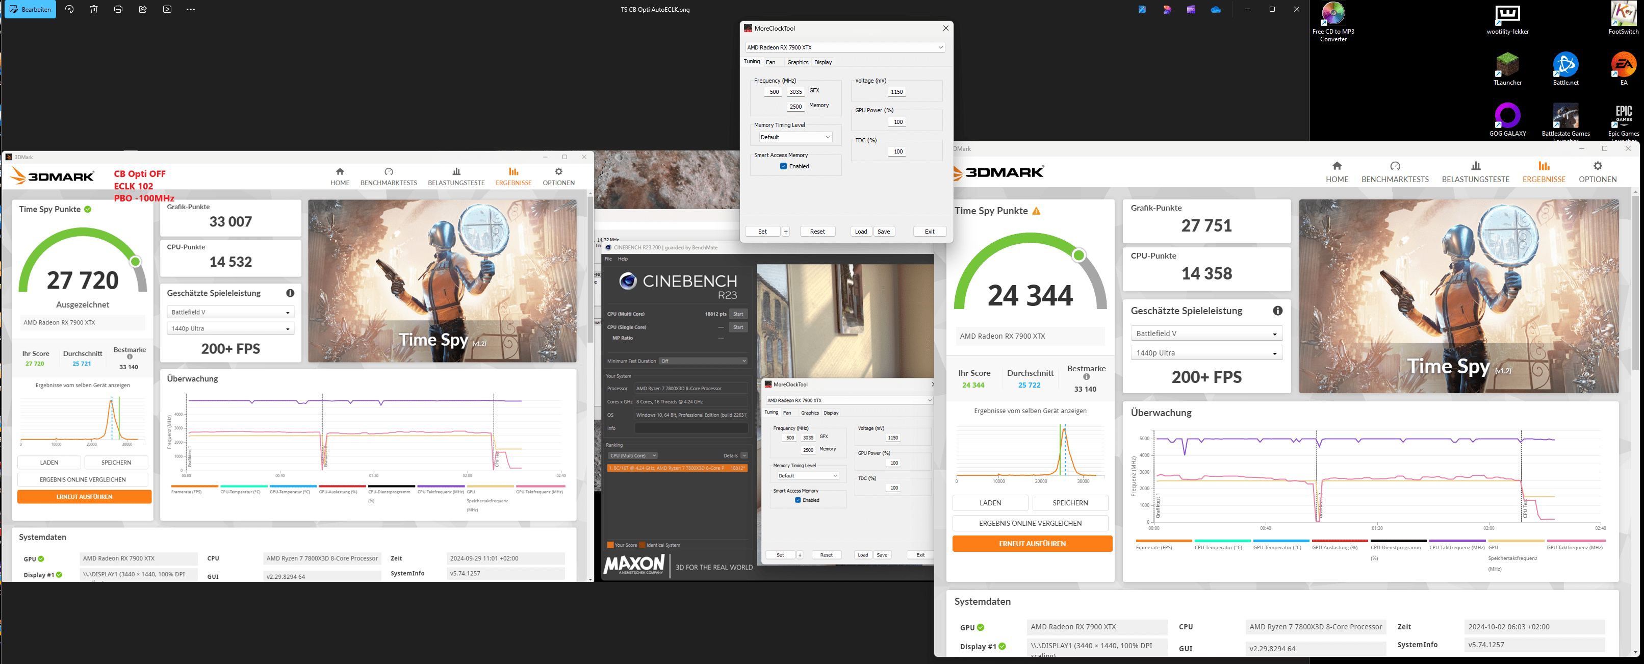Open the File menu in Cinebench

[x=608, y=259]
